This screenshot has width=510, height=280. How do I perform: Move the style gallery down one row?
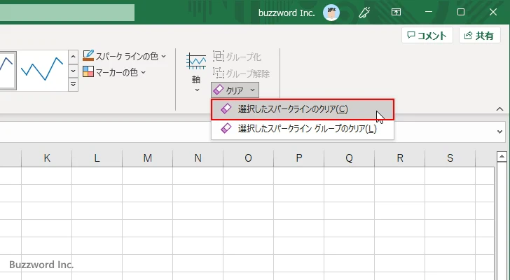click(73, 71)
